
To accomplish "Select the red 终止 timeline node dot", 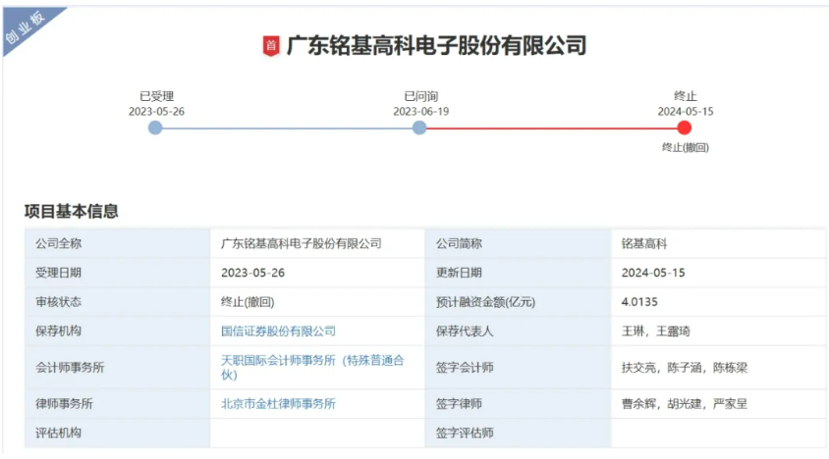I will [x=685, y=127].
